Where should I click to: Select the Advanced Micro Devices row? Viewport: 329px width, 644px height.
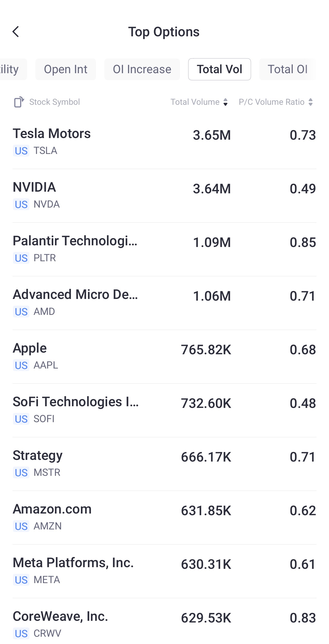[164, 303]
